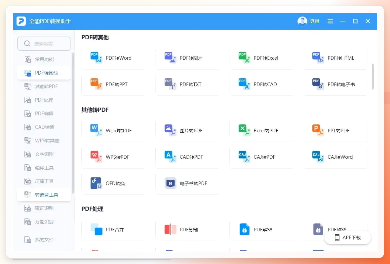Open the 图片转PDF tool icon
Viewport: 390px width, 264px height.
click(x=170, y=130)
